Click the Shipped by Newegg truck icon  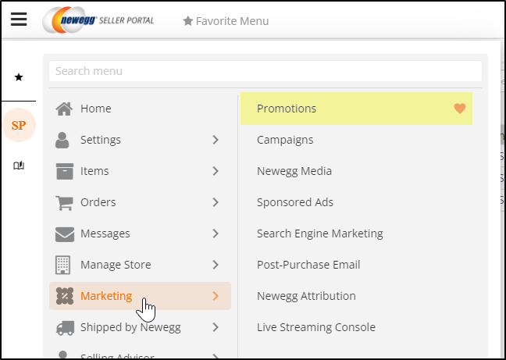(x=65, y=328)
